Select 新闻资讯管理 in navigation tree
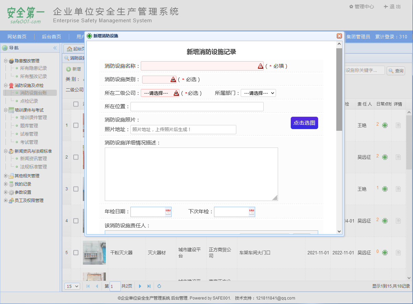 tap(34, 159)
